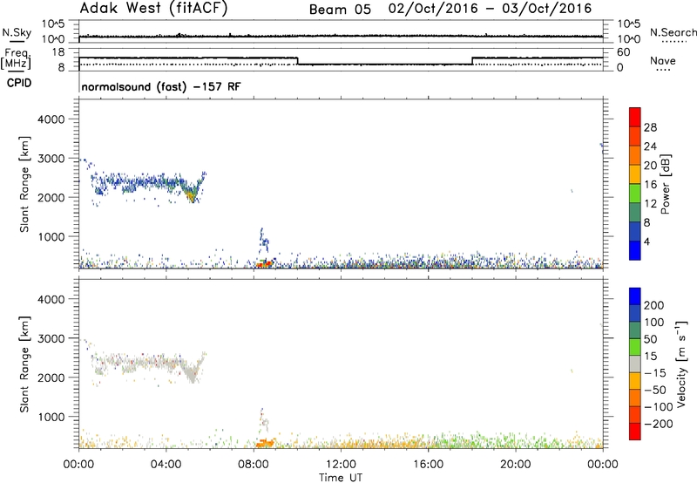This screenshot has height=483, width=697.
Task: Click the 'Adak West (fitACF)' plot title
Action: click(x=153, y=8)
